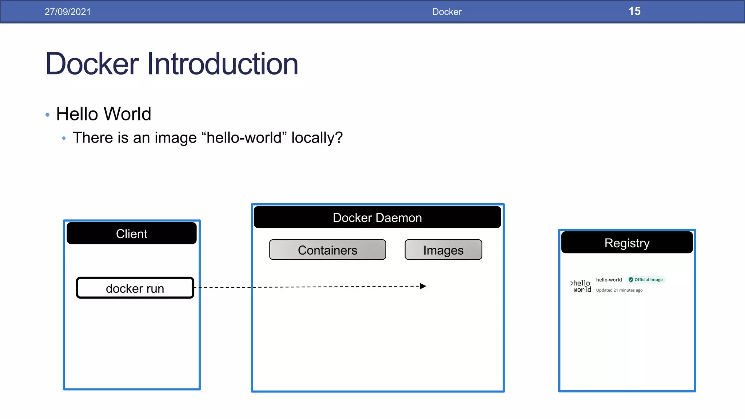The width and height of the screenshot is (745, 419).
Task: Click the hello-world logo in the Registry
Action: coord(581,286)
